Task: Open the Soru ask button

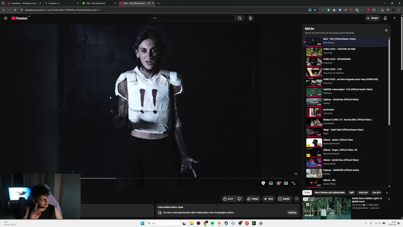Action: (268, 199)
